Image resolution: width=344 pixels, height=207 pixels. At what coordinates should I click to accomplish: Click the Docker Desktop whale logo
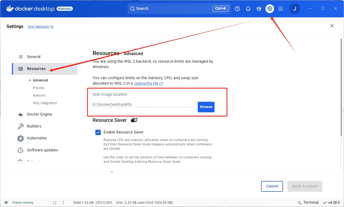coord(10,8)
